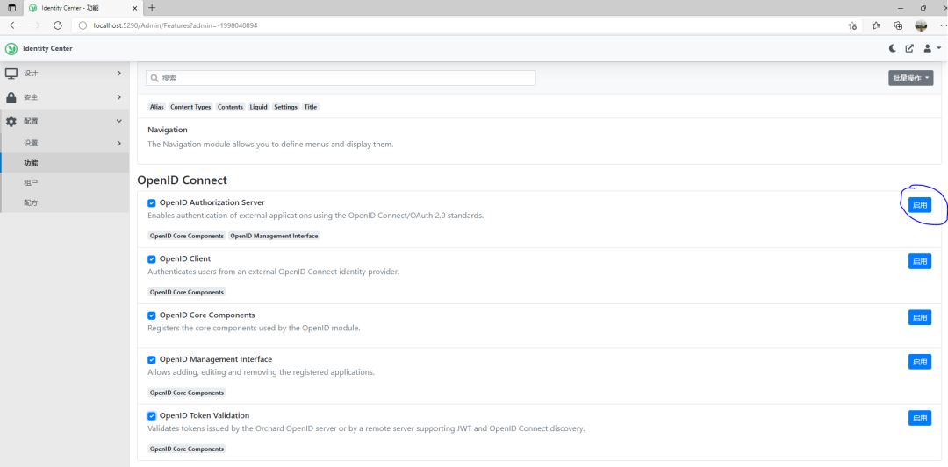Screen dimensions: 948x467
Task: Click the Title dependency tag
Action: [310, 107]
